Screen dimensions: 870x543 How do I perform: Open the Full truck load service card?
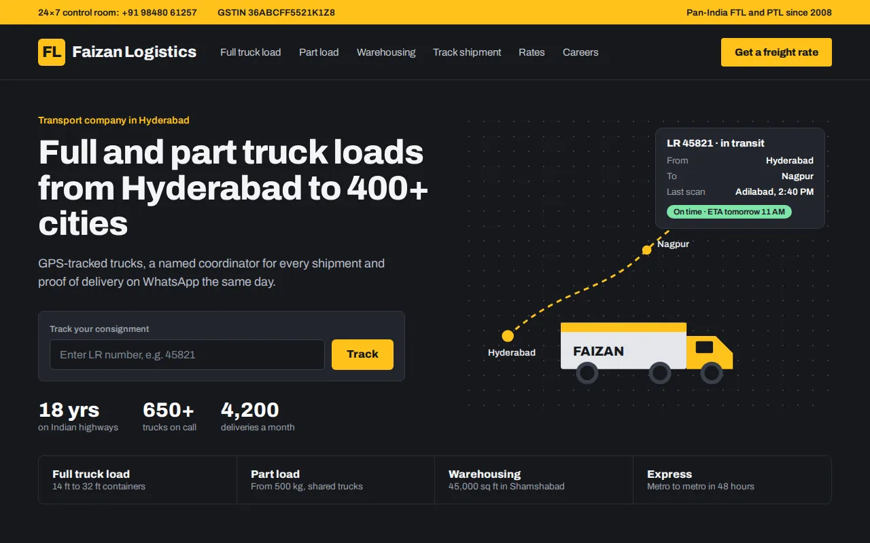pos(137,480)
